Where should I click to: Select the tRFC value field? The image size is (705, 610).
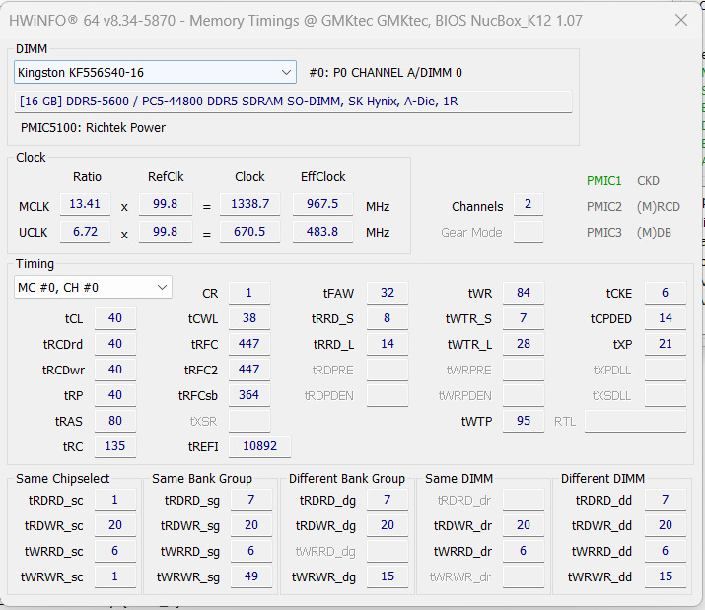249,344
